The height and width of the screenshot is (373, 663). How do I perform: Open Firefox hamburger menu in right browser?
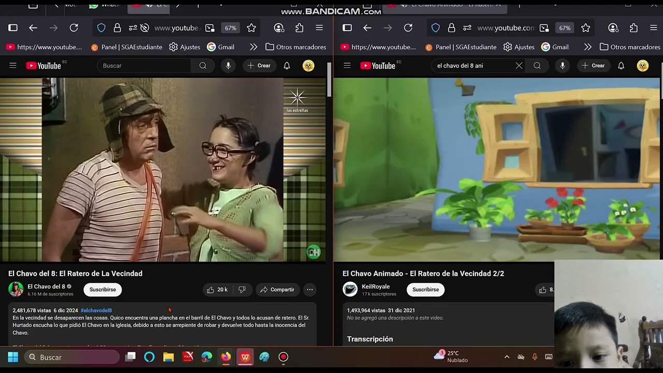tap(654, 28)
